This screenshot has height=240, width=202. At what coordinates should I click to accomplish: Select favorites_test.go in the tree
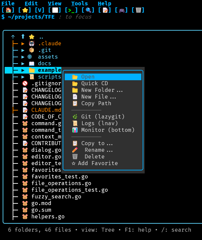60,177
